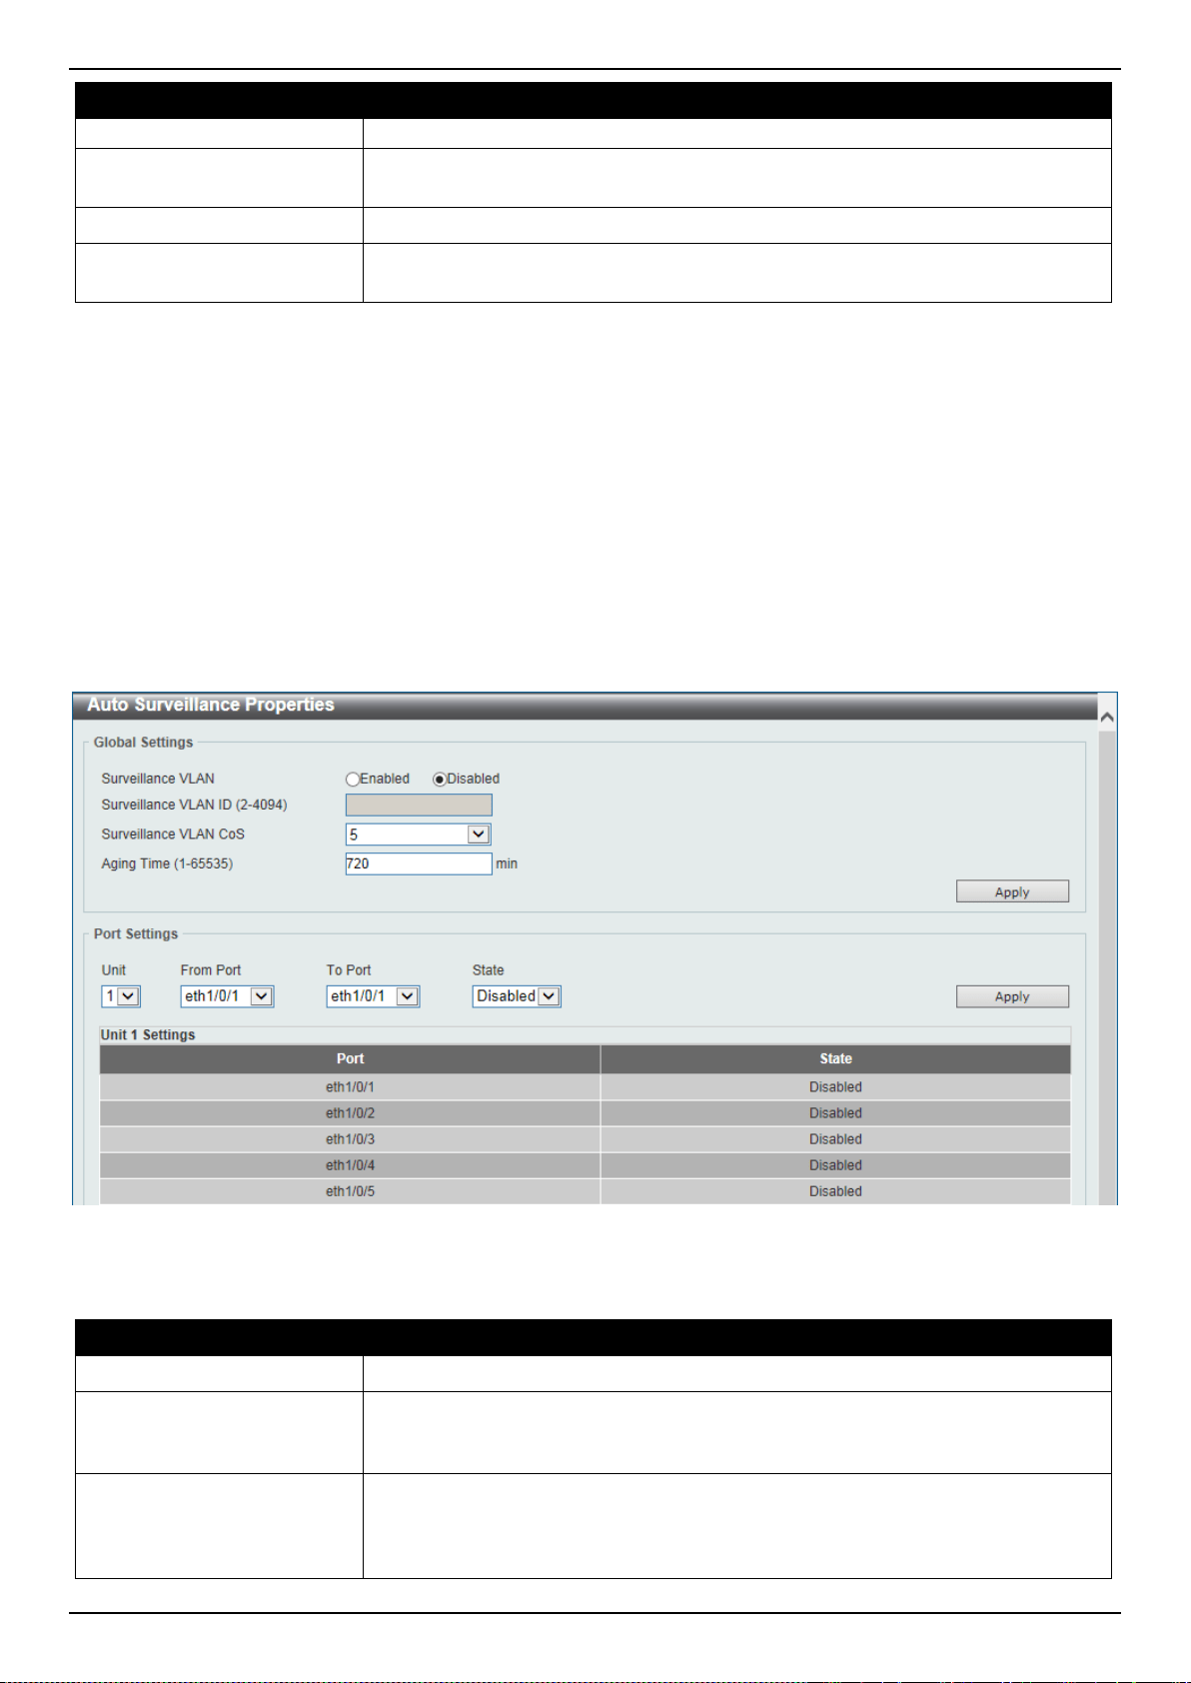Select the Disabled radio for Surveillance VLAN
The image size is (1191, 1683).
(x=440, y=780)
